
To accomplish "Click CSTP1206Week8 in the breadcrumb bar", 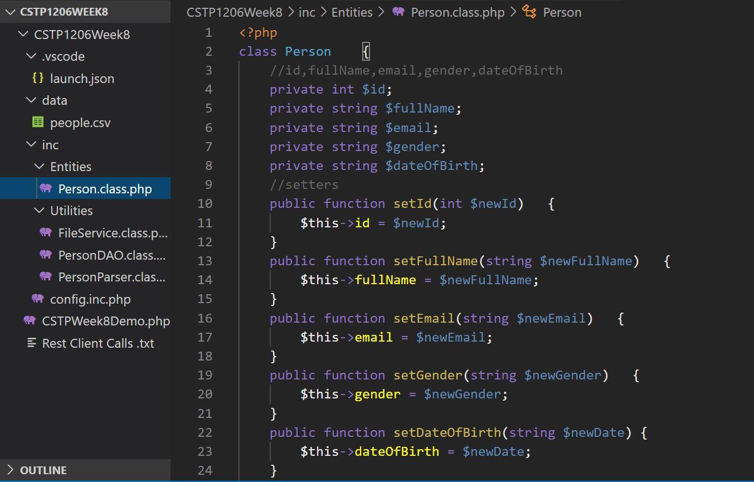I will 235,12.
